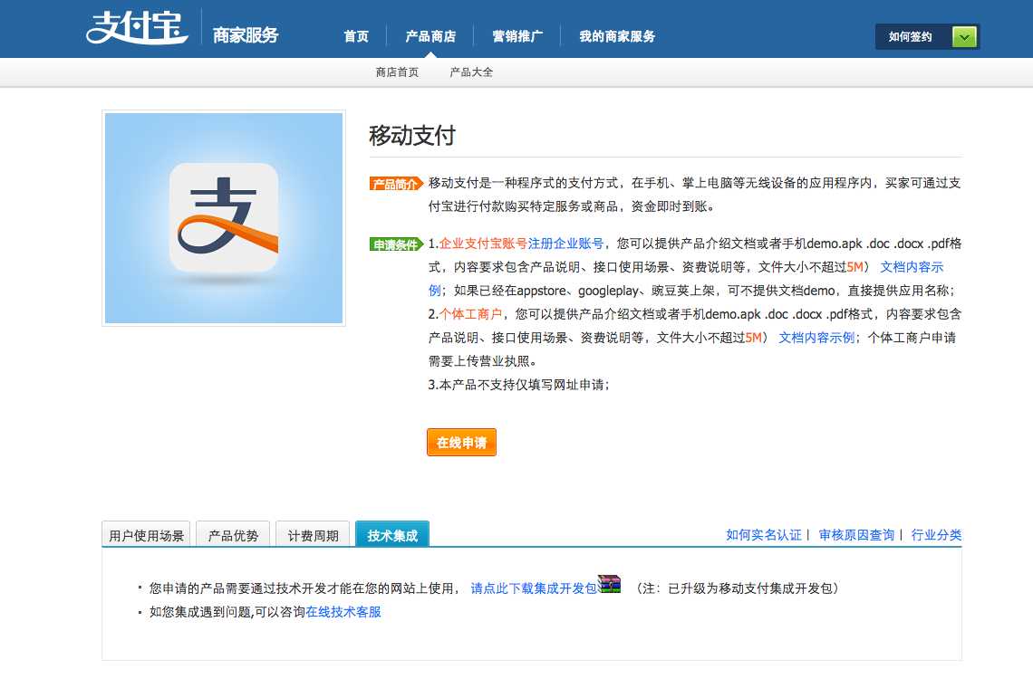Click the WinRAR archive icon beside download link
The image size is (1033, 679).
coord(610,584)
